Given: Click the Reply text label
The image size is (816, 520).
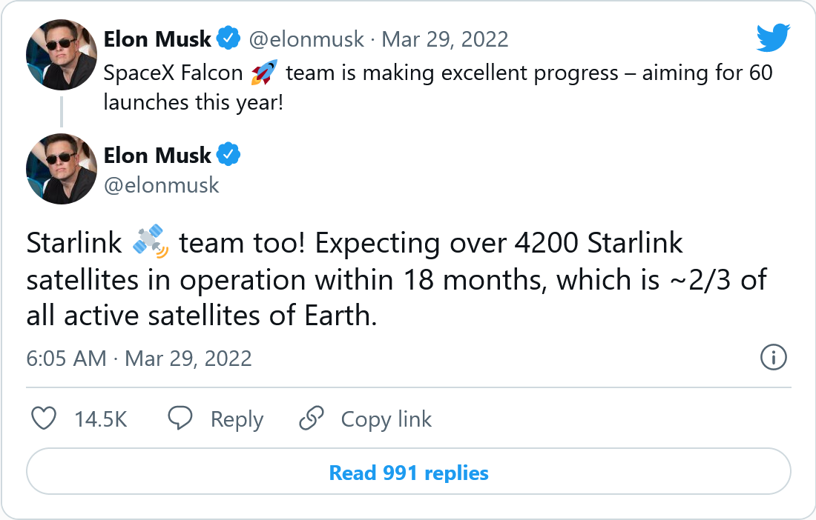Looking at the screenshot, I should pyautogui.click(x=237, y=419).
